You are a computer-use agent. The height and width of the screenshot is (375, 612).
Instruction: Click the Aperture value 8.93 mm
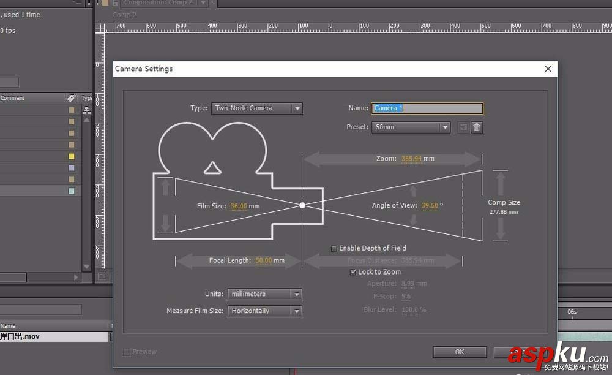pyautogui.click(x=414, y=284)
